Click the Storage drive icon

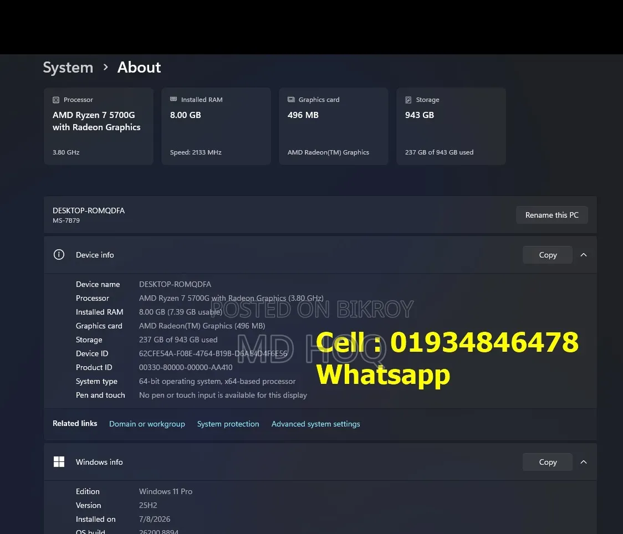coord(408,100)
